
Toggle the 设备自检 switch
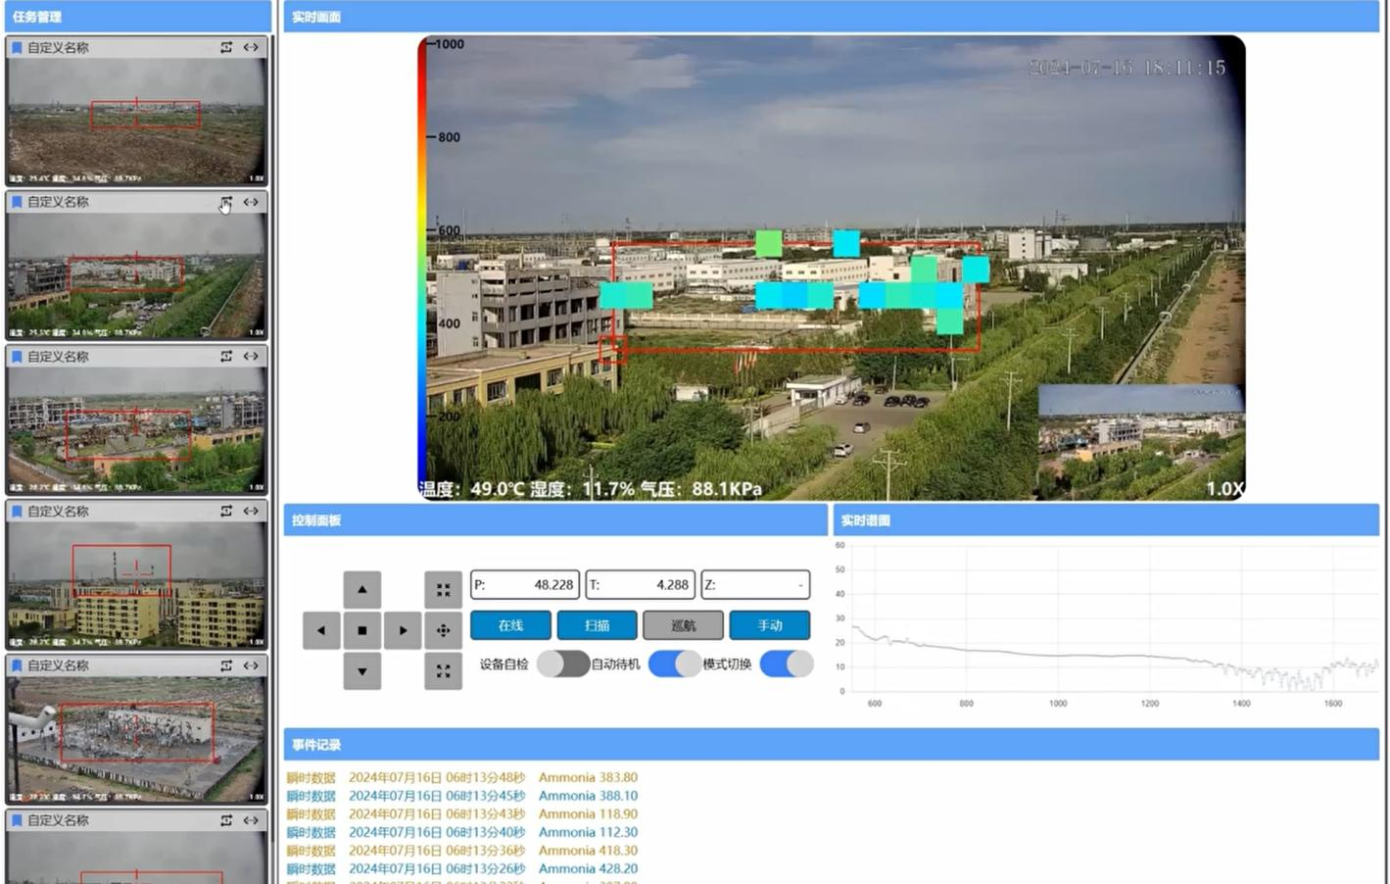click(x=563, y=663)
